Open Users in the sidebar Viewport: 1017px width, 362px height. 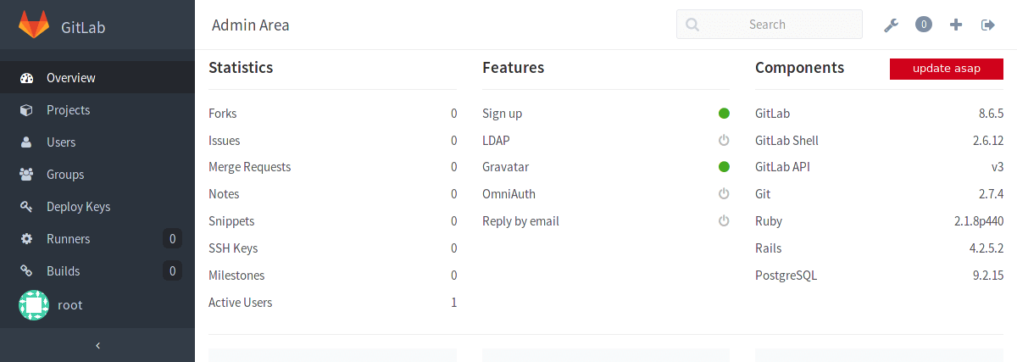pos(97,142)
